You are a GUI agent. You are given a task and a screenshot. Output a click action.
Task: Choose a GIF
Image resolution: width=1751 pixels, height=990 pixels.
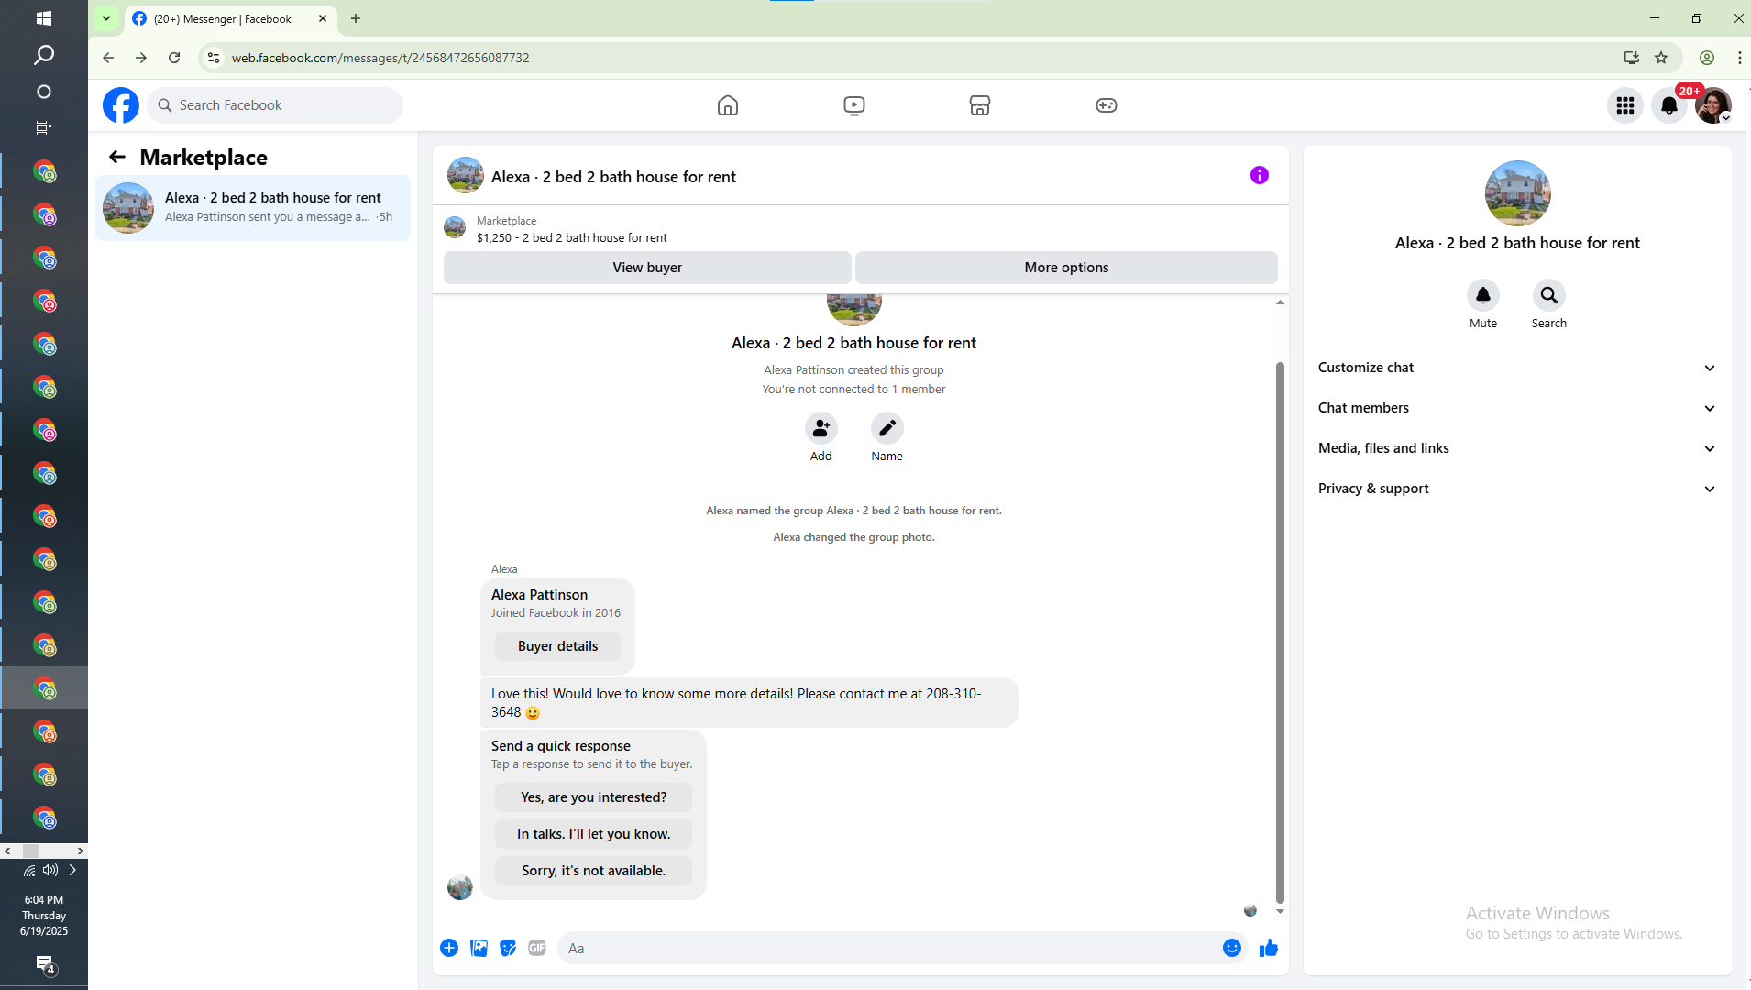point(537,948)
